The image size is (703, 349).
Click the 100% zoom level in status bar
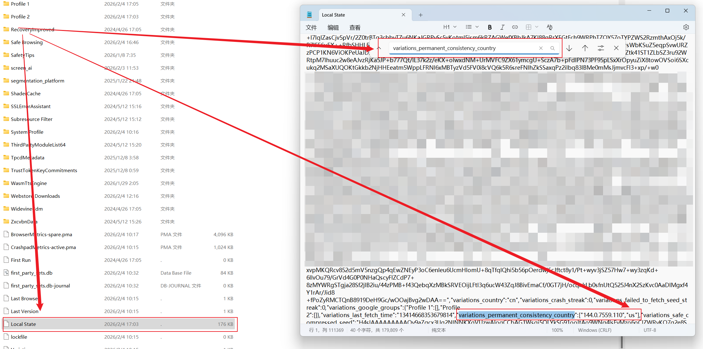pyautogui.click(x=557, y=330)
